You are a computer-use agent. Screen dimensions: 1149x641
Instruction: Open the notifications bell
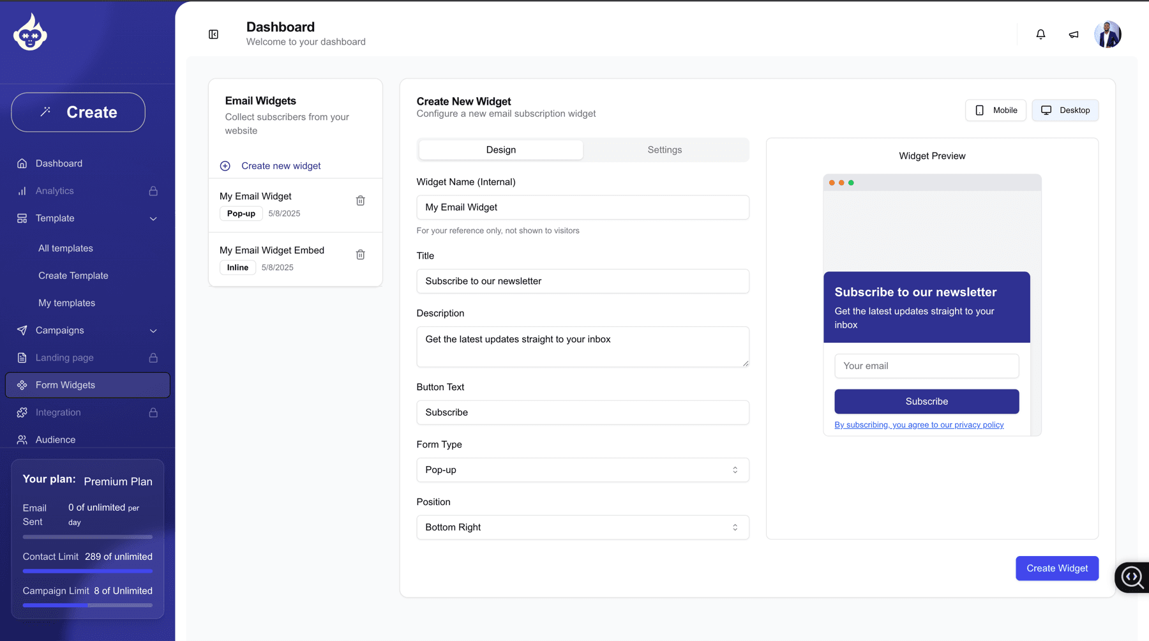click(1040, 34)
